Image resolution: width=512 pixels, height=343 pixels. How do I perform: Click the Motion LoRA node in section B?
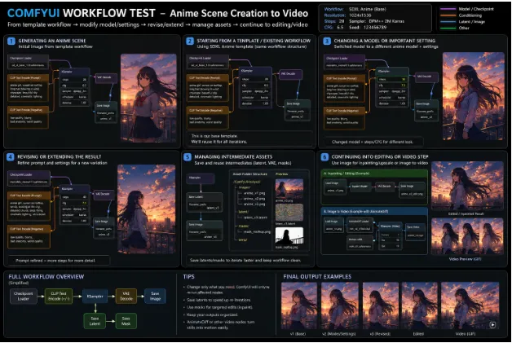(360, 243)
